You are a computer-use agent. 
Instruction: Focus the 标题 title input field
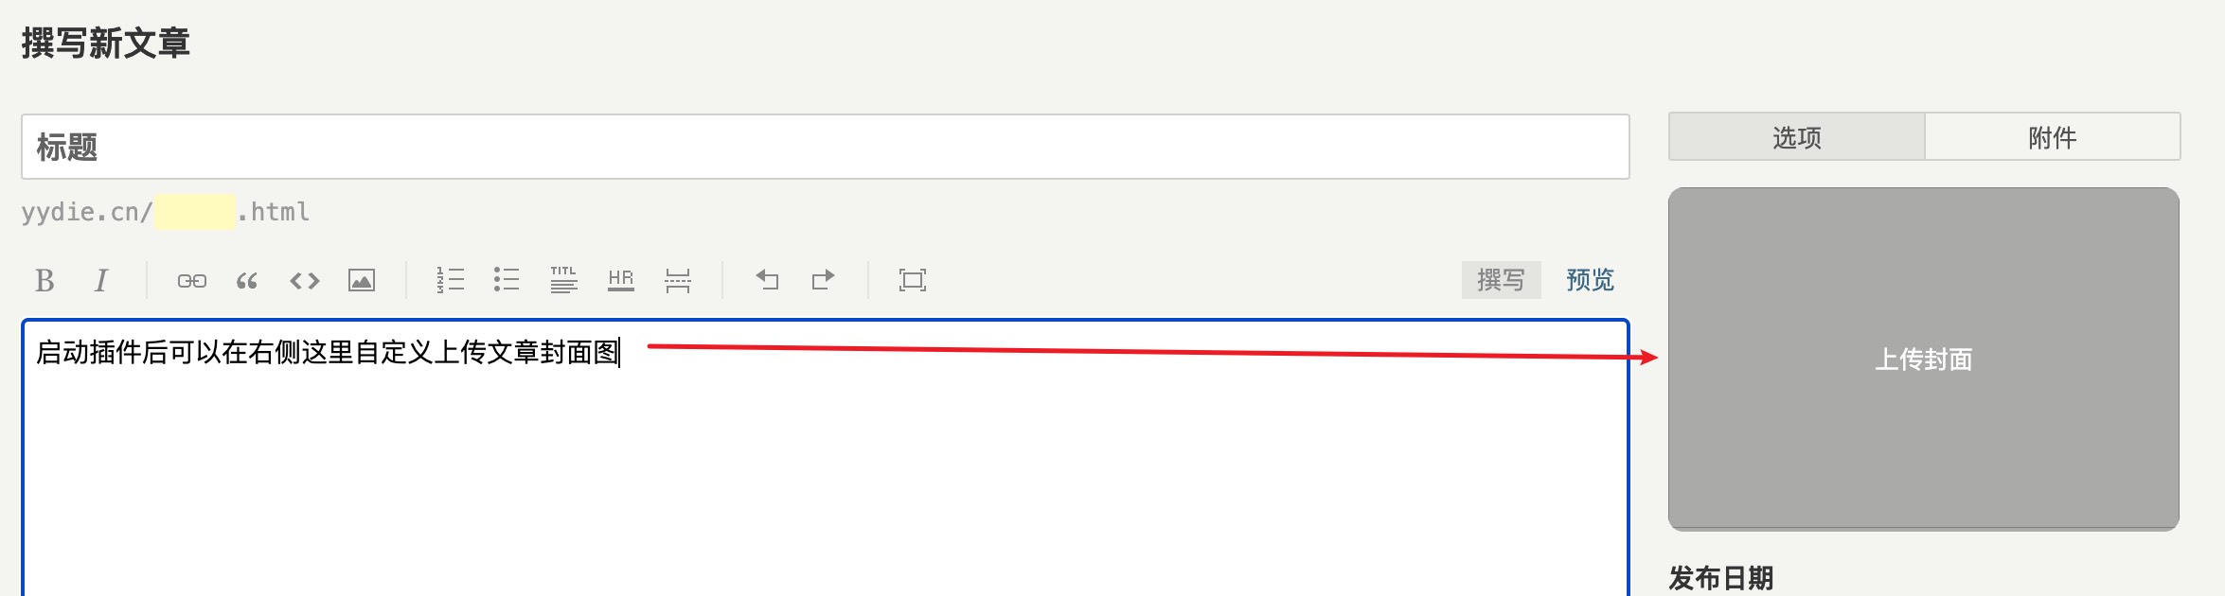tap(825, 147)
